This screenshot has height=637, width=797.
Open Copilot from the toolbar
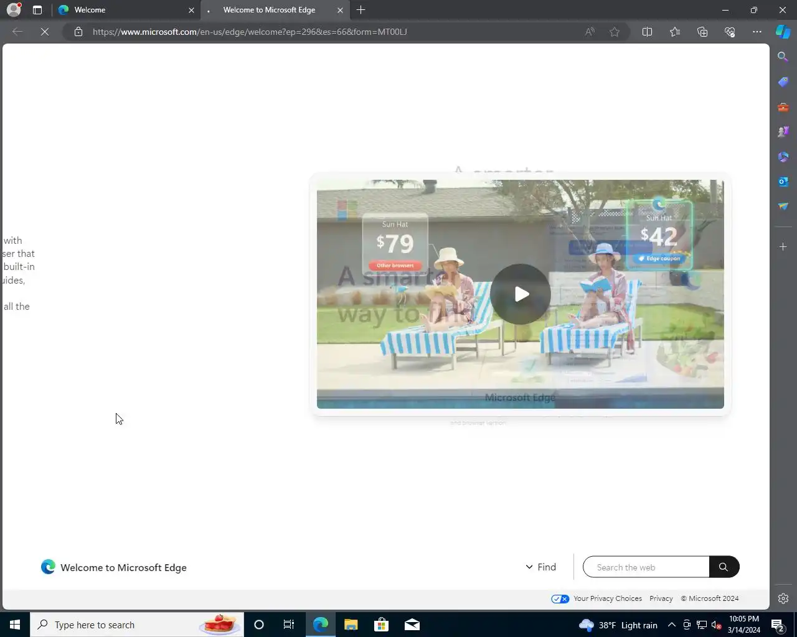click(x=783, y=32)
